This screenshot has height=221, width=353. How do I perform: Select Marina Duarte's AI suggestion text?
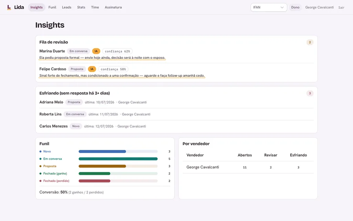tap(102, 58)
